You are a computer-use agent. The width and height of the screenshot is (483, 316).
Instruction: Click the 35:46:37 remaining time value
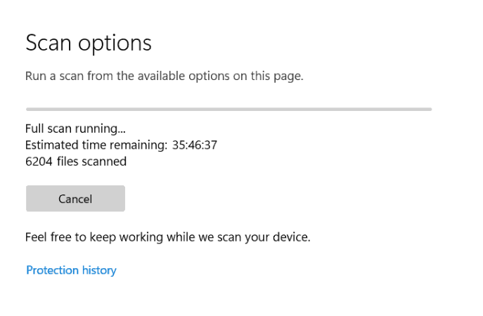[x=195, y=145]
